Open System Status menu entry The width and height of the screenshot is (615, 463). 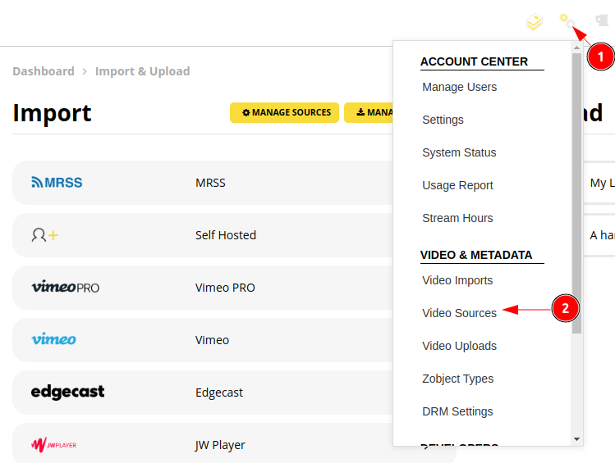pos(459,152)
